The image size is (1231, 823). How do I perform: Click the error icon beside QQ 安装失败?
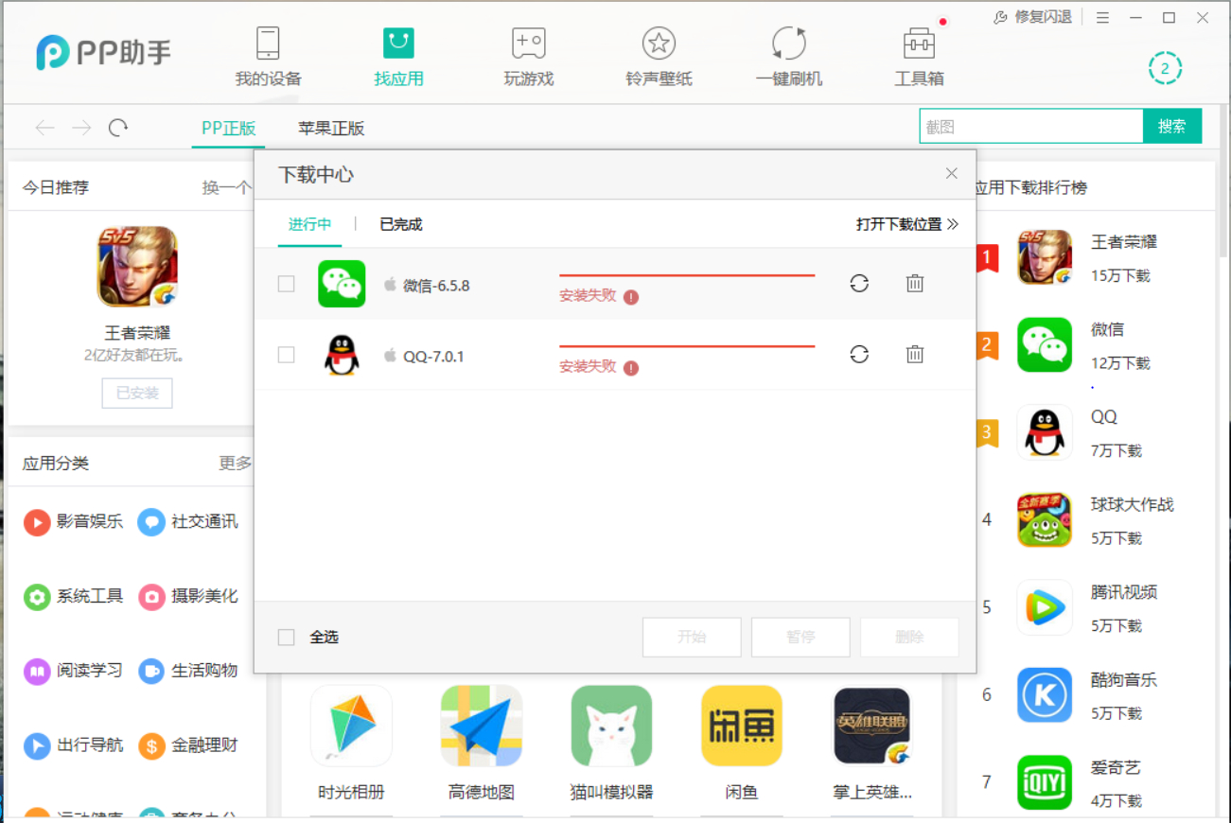[631, 368]
